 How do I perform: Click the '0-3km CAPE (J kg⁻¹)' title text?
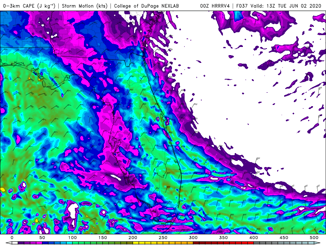tap(29, 6)
